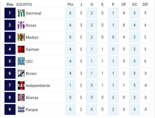Screen dimensions: 155x118
Task: Click the Independiente team crest icon
Action: (21, 85)
